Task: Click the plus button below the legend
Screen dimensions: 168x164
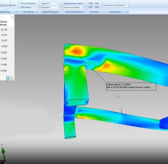Action: coord(12,78)
